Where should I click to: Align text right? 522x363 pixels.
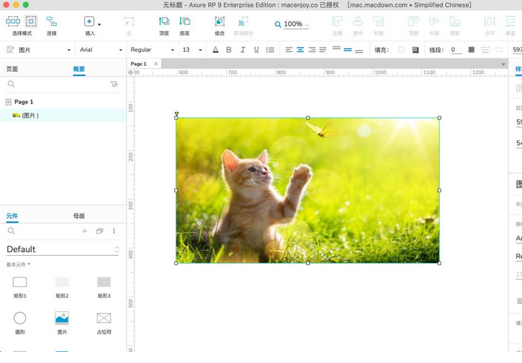(312, 50)
